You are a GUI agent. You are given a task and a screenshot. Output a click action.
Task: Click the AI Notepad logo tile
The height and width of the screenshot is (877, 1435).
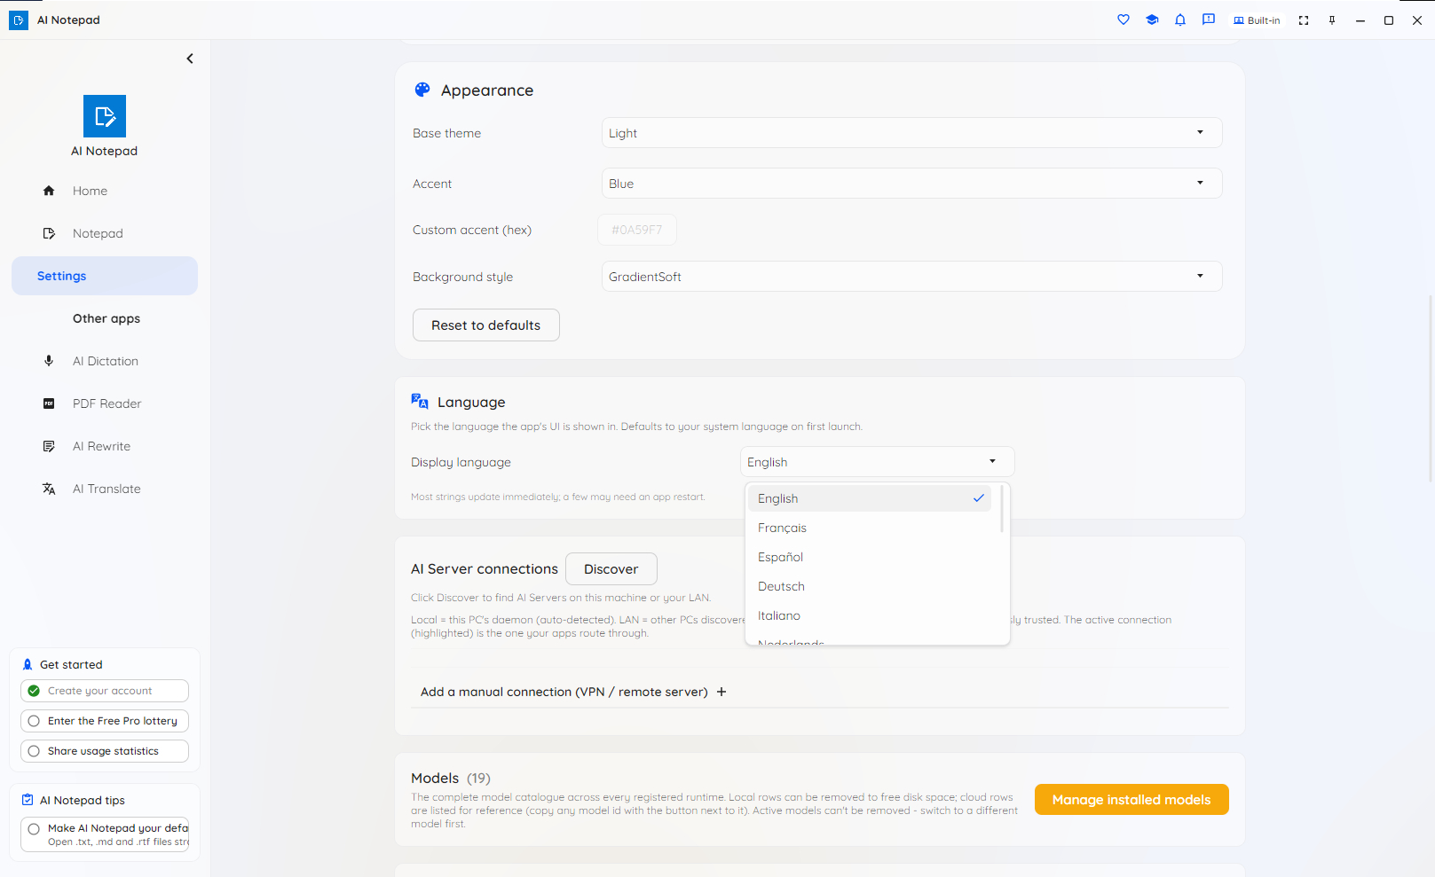[x=105, y=116]
